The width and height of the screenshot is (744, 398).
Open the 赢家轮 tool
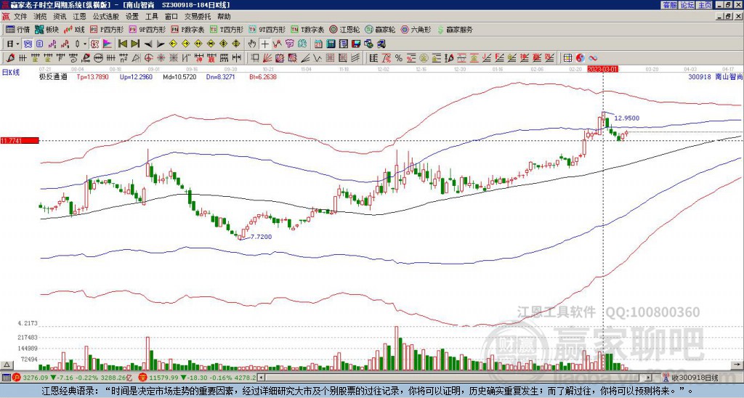[x=380, y=29]
